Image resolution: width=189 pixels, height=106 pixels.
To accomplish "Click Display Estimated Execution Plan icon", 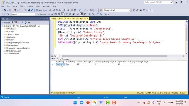I will tap(56, 14).
